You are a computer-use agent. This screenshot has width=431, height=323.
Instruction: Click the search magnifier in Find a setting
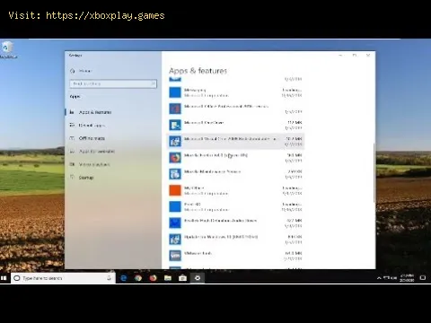click(x=153, y=83)
